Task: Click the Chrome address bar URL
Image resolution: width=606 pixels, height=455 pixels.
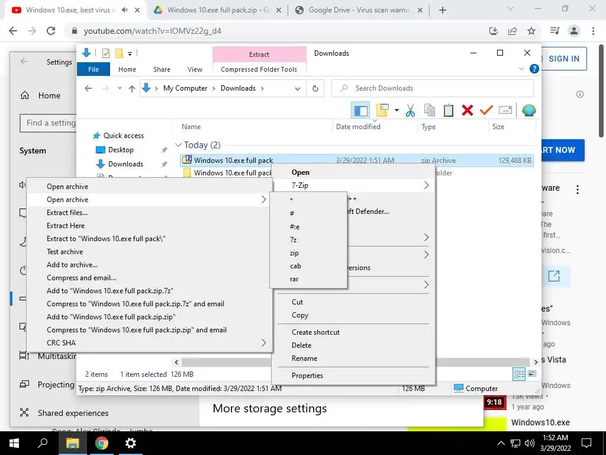Action: 152,31
